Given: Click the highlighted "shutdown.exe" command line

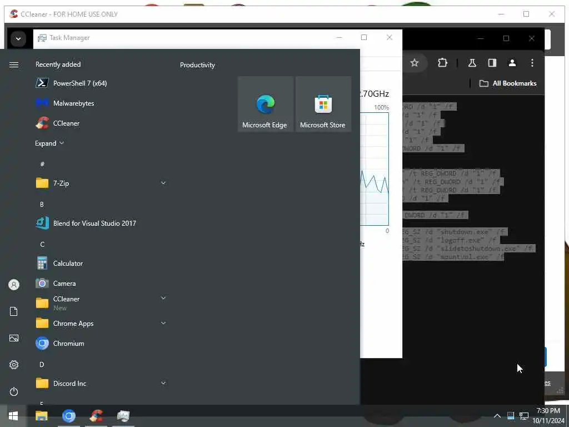Looking at the screenshot, I should click(455, 232).
